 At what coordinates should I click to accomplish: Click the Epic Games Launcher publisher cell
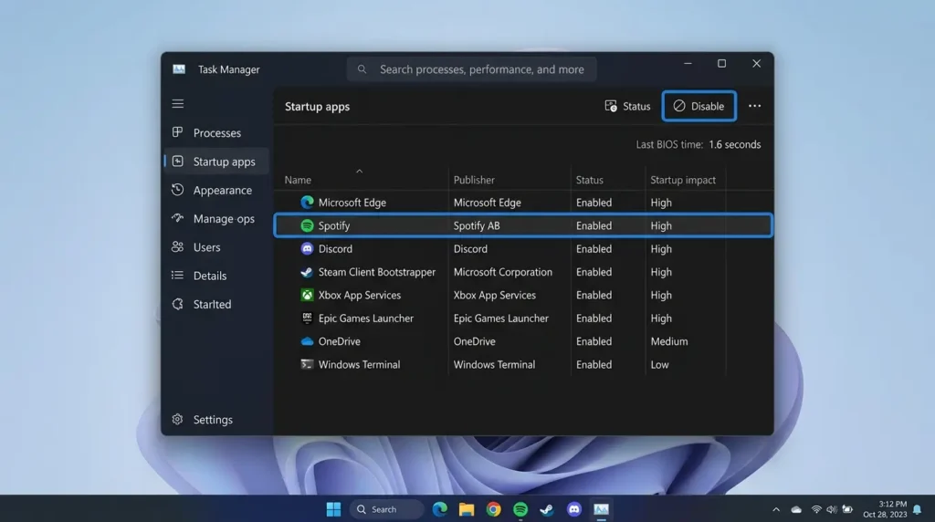click(x=501, y=318)
